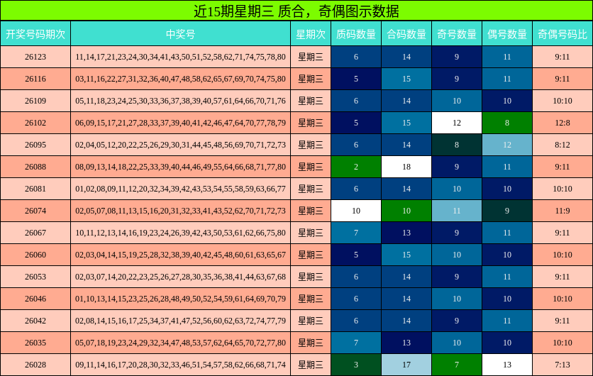Select the 合码数量 column header
Viewport: 593px width, 376px height.
pos(406,34)
